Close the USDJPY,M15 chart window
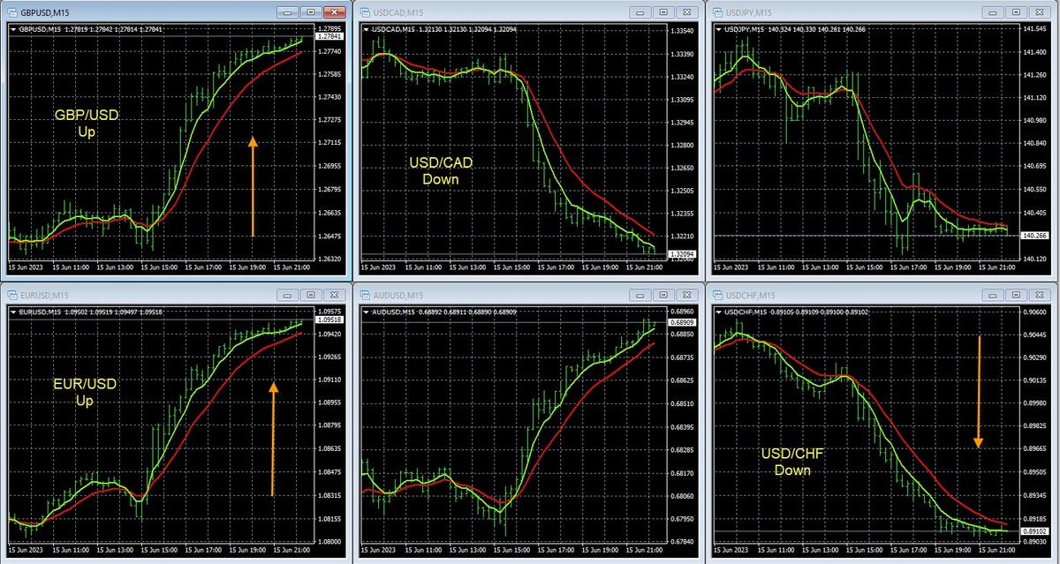Screen dimensions: 1060x564 pyautogui.click(x=1039, y=12)
